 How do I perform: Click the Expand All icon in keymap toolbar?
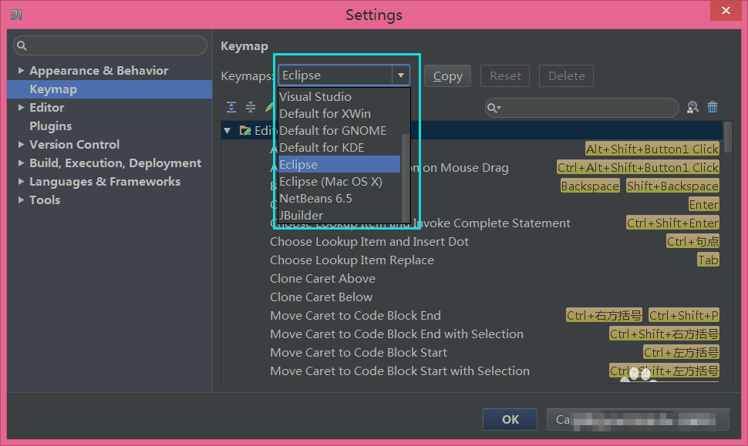point(231,107)
